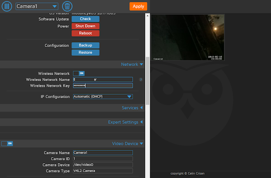271x178 pixels.
Task: Click the Camera1 live video frame
Action: point(188,37)
